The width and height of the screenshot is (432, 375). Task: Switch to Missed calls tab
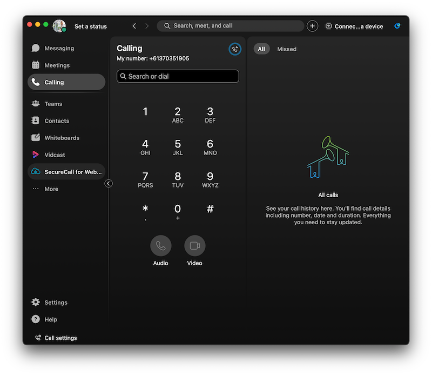click(287, 49)
